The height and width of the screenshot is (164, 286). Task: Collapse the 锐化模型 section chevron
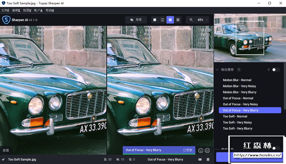217,70
